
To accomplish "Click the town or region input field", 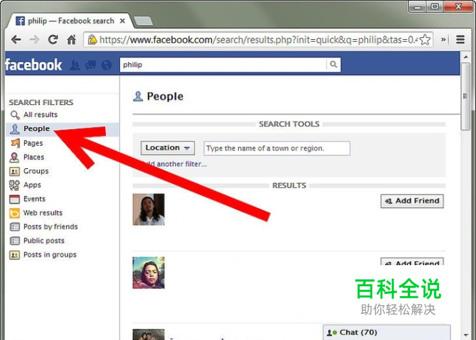I will click(277, 148).
